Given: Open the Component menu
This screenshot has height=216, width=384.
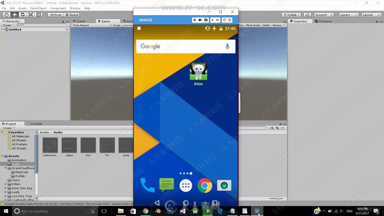Looking at the screenshot, I should 58,8.
